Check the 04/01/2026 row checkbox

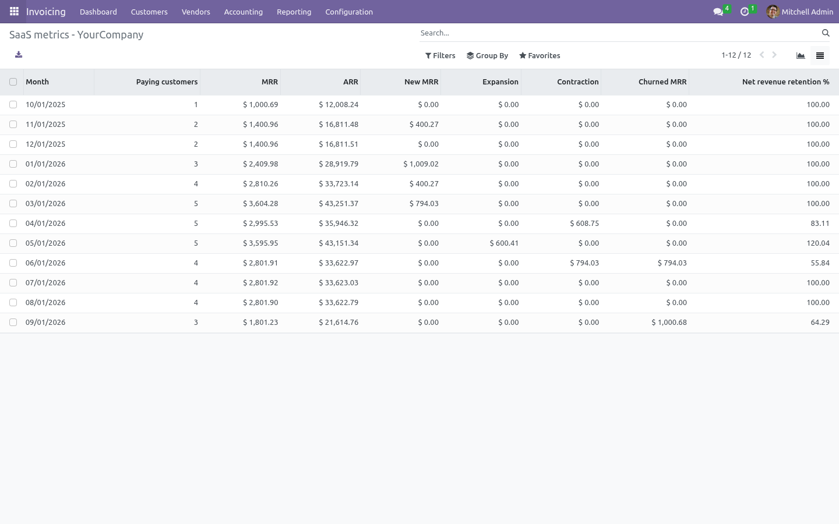coord(13,224)
